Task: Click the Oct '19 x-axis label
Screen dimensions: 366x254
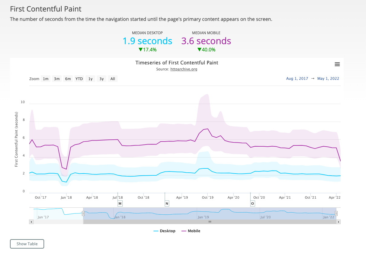Action: (x=208, y=197)
